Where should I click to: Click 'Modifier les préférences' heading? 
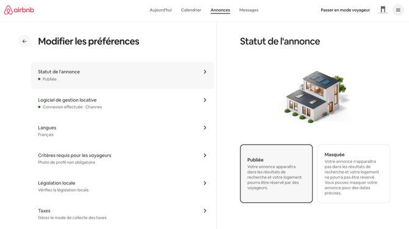89,41
